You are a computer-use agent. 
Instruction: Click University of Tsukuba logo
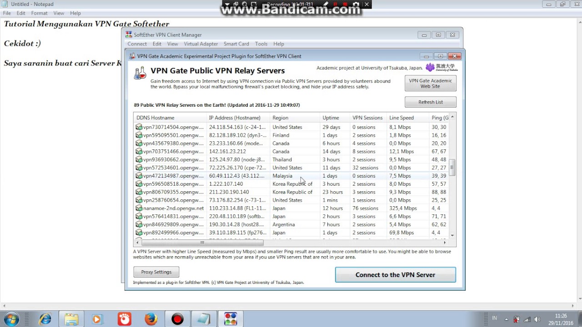442,68
